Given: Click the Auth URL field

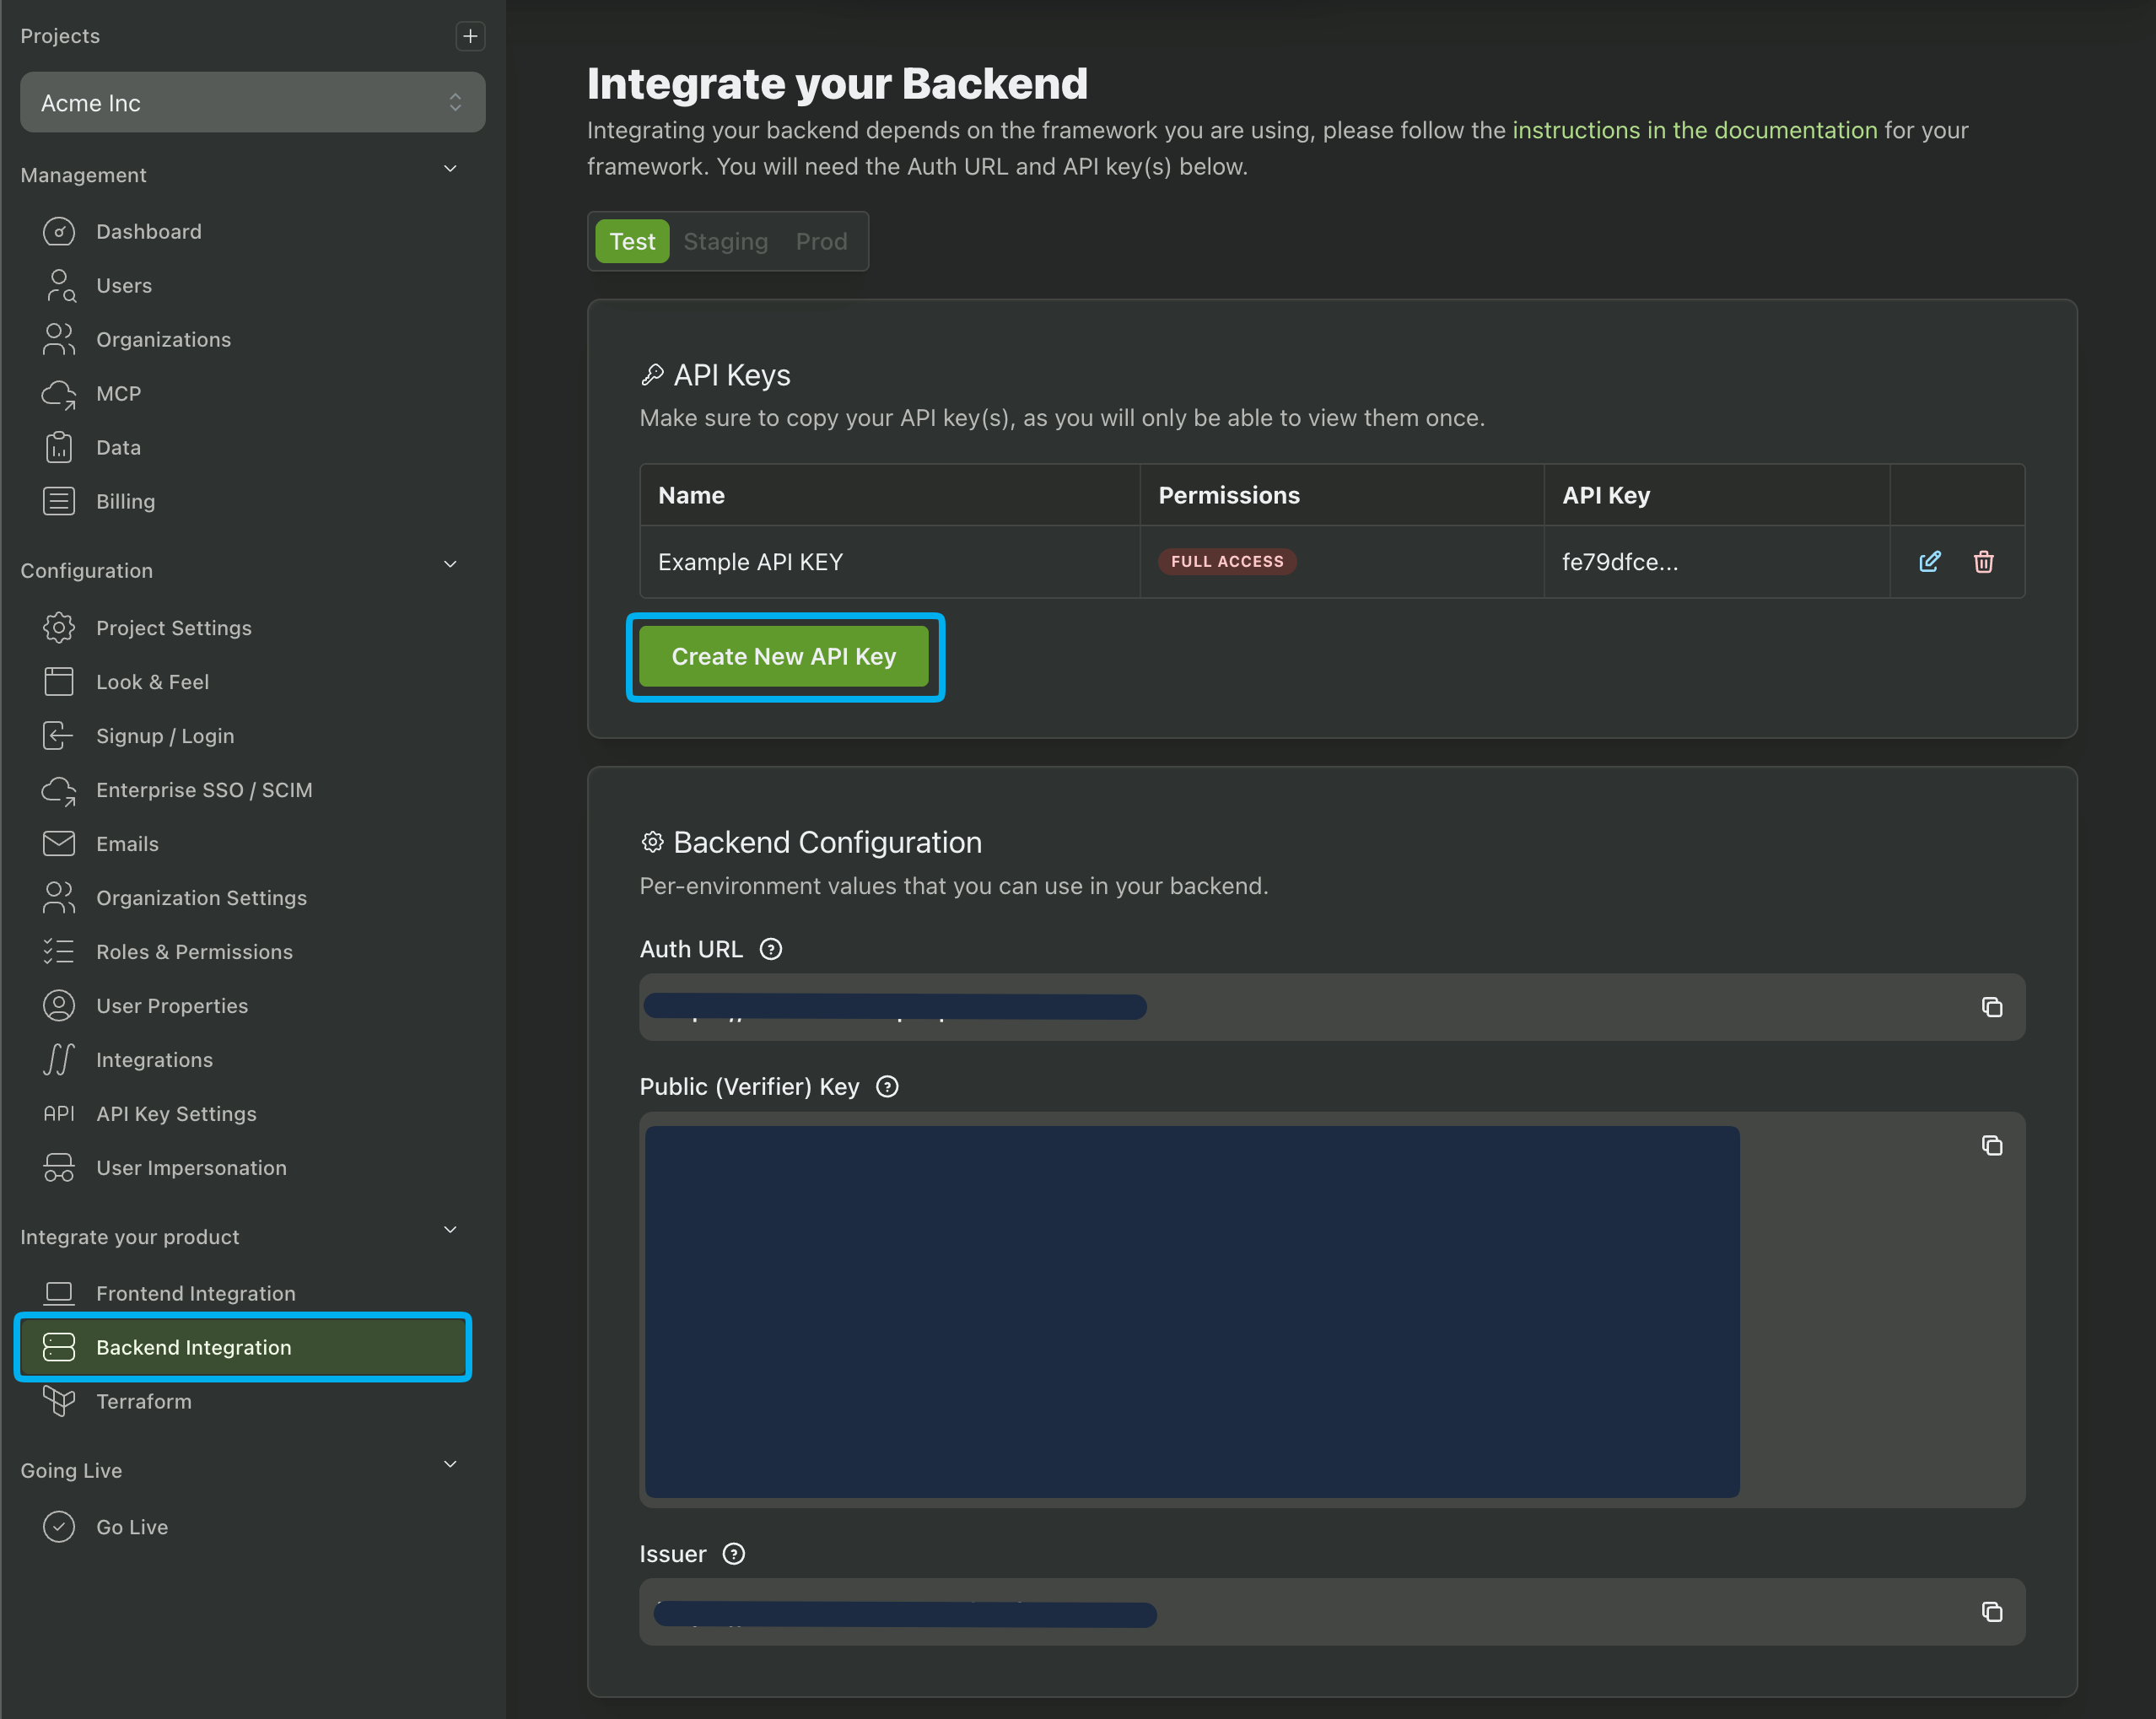Looking at the screenshot, I should 1332,1007.
